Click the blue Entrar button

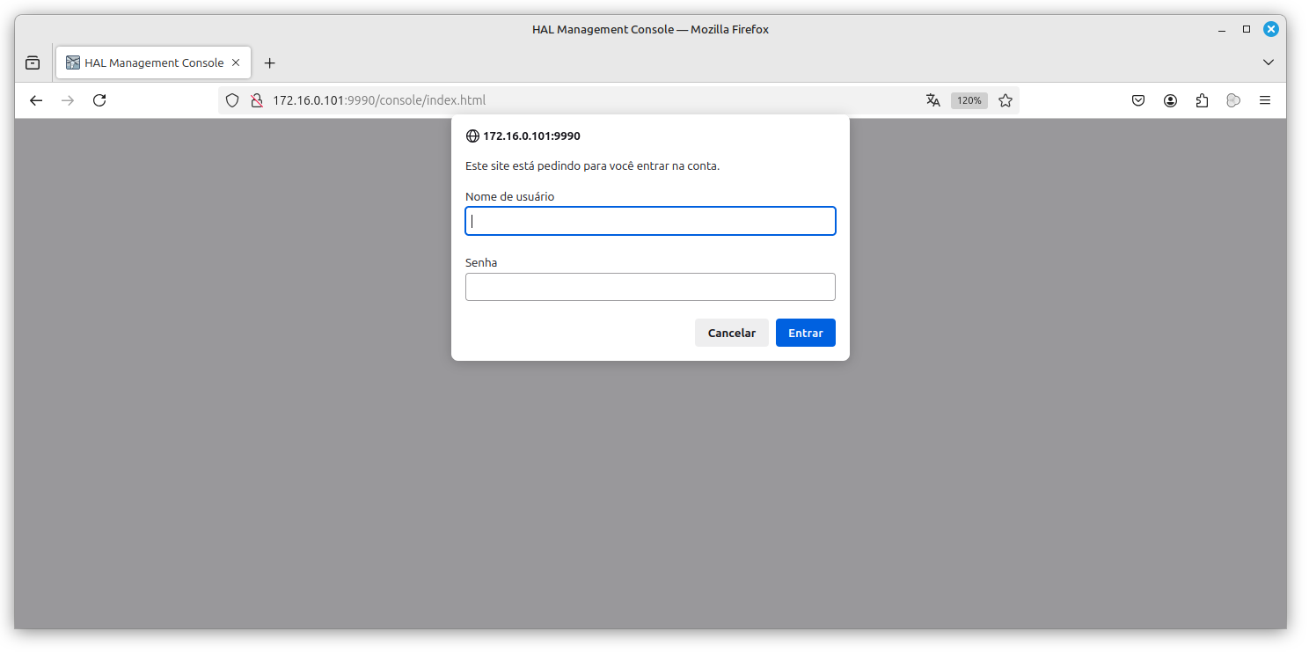click(805, 333)
